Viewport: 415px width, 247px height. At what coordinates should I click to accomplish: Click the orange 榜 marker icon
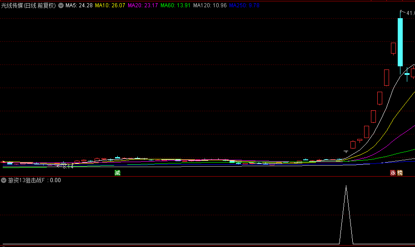400,173
